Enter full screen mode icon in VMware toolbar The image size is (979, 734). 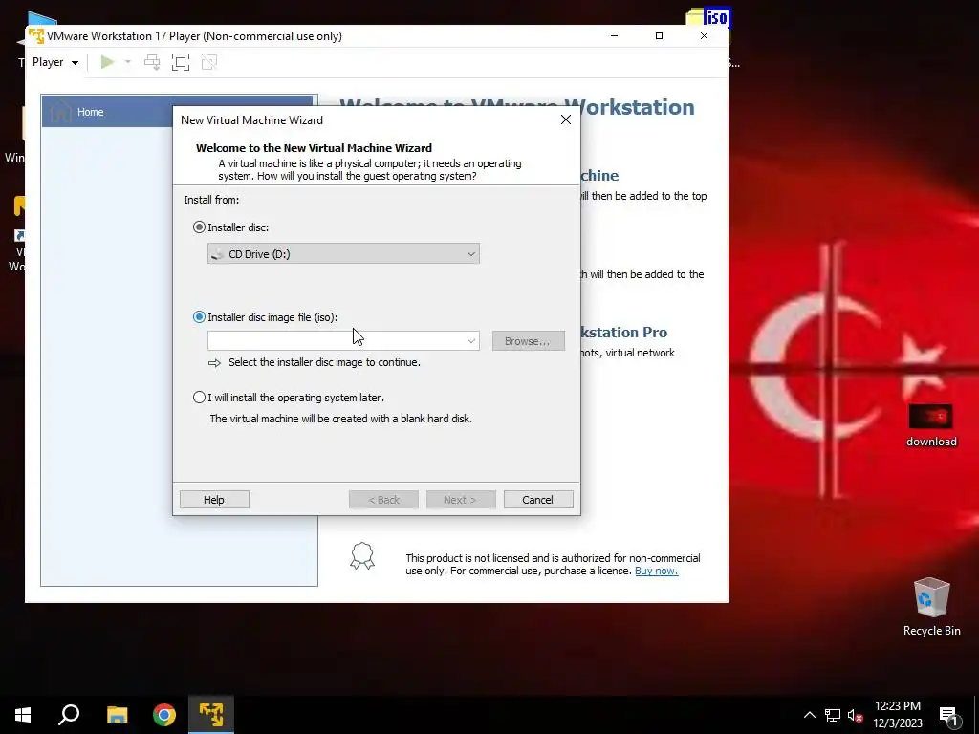[x=181, y=62]
